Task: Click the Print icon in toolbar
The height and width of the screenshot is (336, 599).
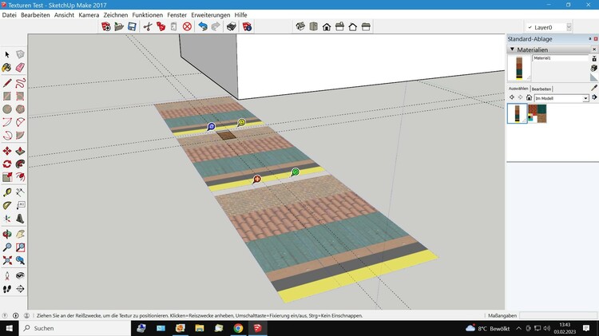Action: [x=232, y=26]
